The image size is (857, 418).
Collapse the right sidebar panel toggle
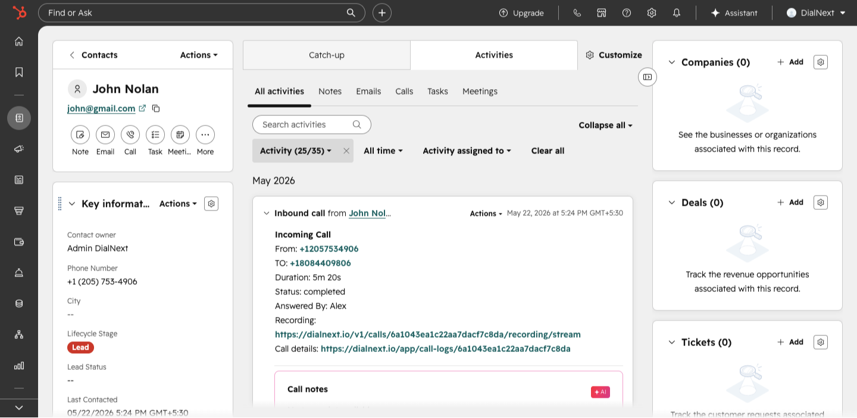point(648,77)
